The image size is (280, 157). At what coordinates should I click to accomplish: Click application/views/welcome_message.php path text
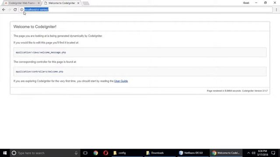(x=41, y=52)
